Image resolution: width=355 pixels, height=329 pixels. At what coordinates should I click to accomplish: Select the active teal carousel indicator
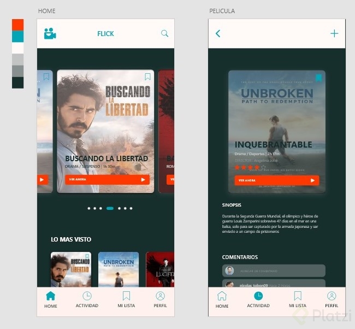(x=110, y=208)
